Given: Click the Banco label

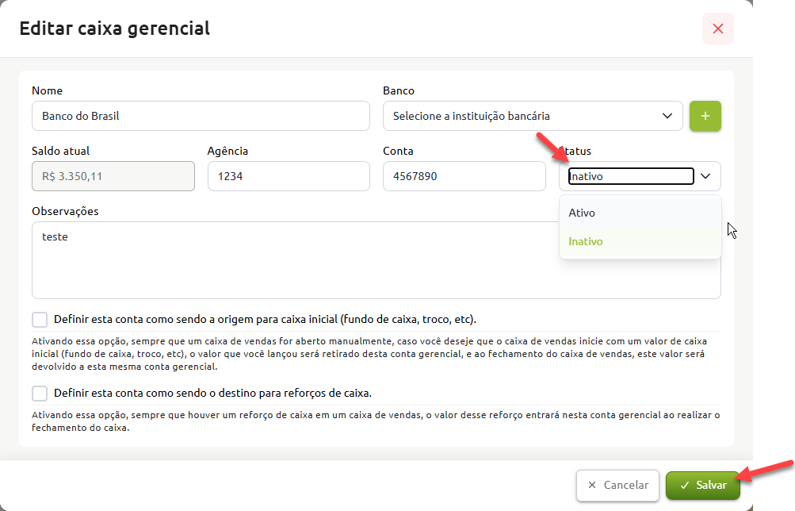Looking at the screenshot, I should click(399, 90).
